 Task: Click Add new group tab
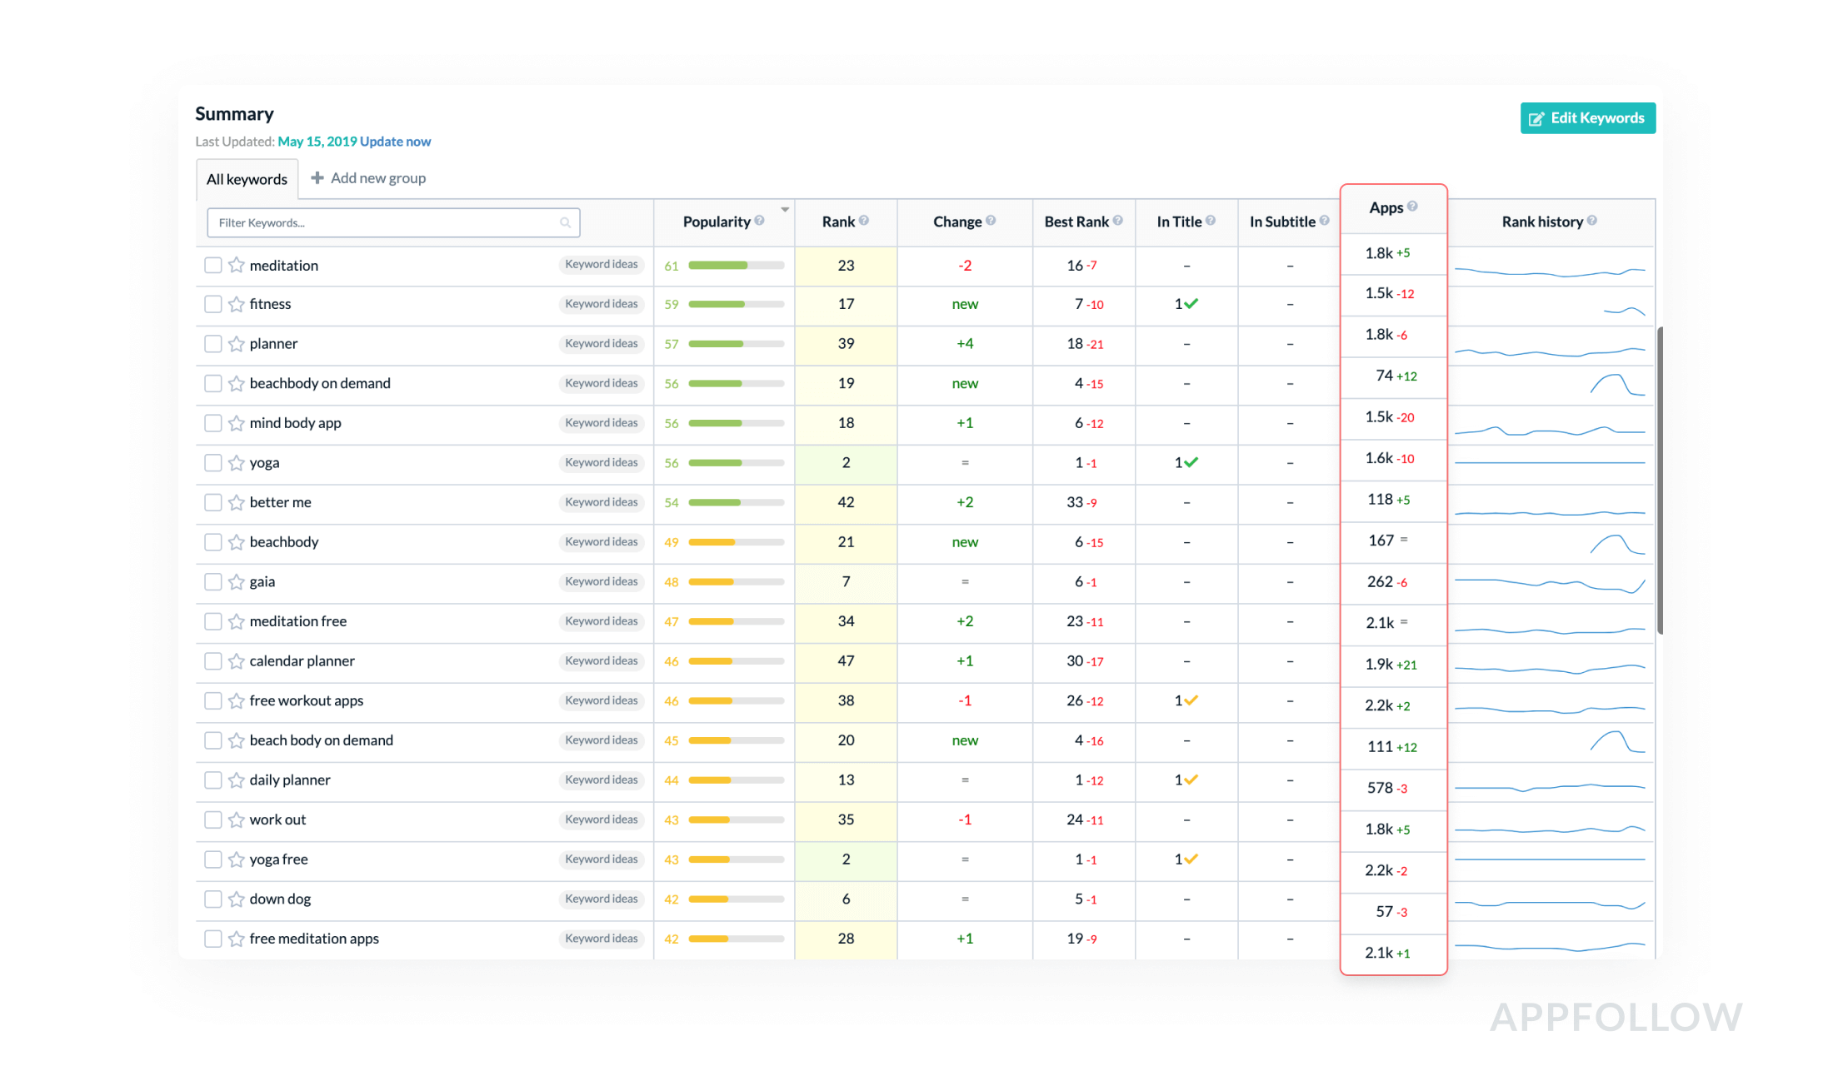(x=368, y=178)
